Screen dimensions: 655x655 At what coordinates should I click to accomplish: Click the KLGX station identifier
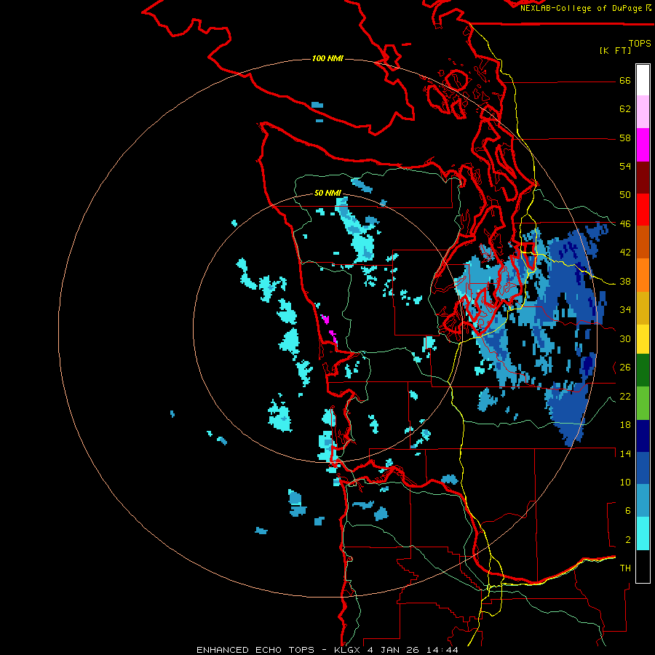pos(346,650)
